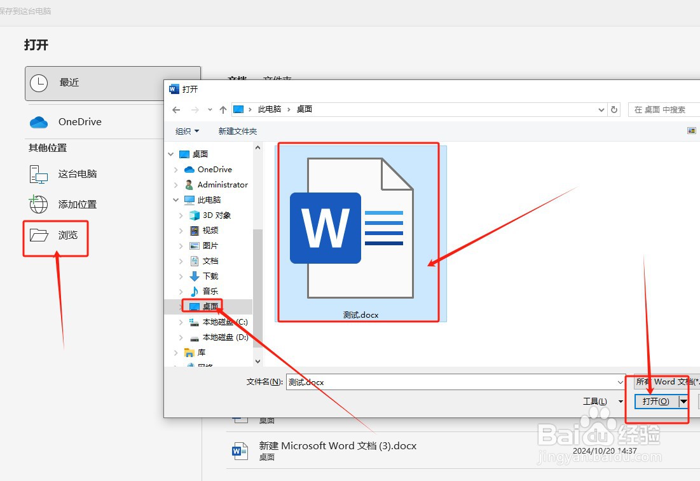Viewport: 700px width, 481px height.
Task: Switch to the 最近 section
Action: tap(68, 83)
